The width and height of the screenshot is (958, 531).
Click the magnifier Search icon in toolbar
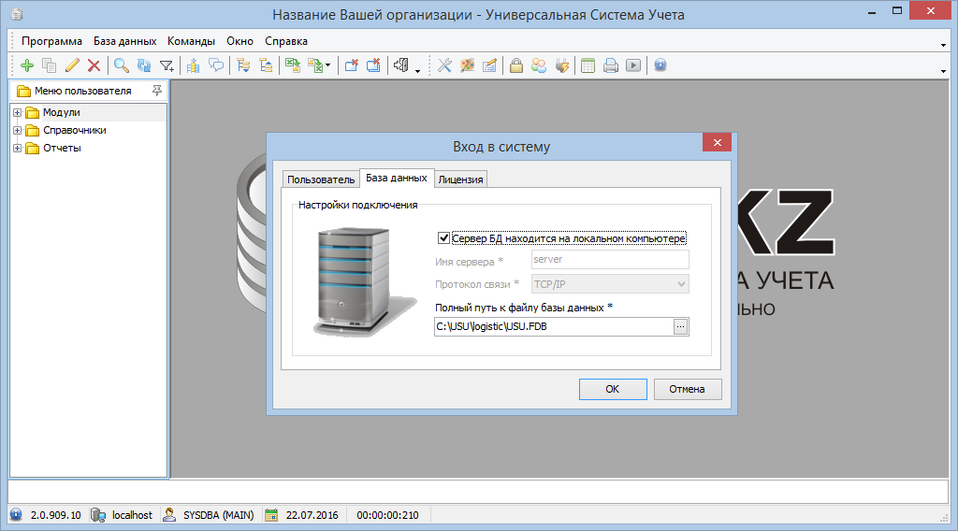point(122,65)
